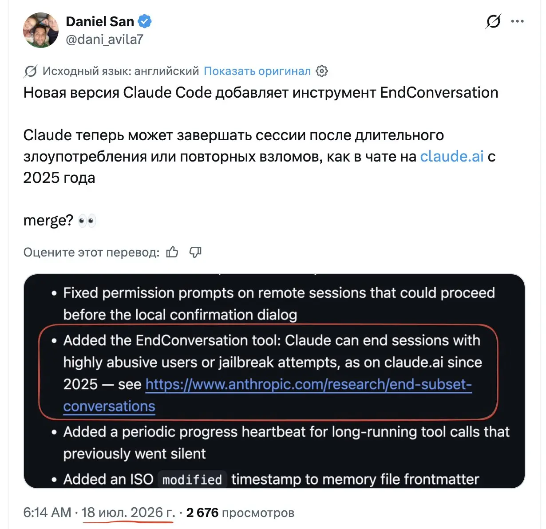
Task: Click the @dani_avila7 handle
Action: [104, 39]
